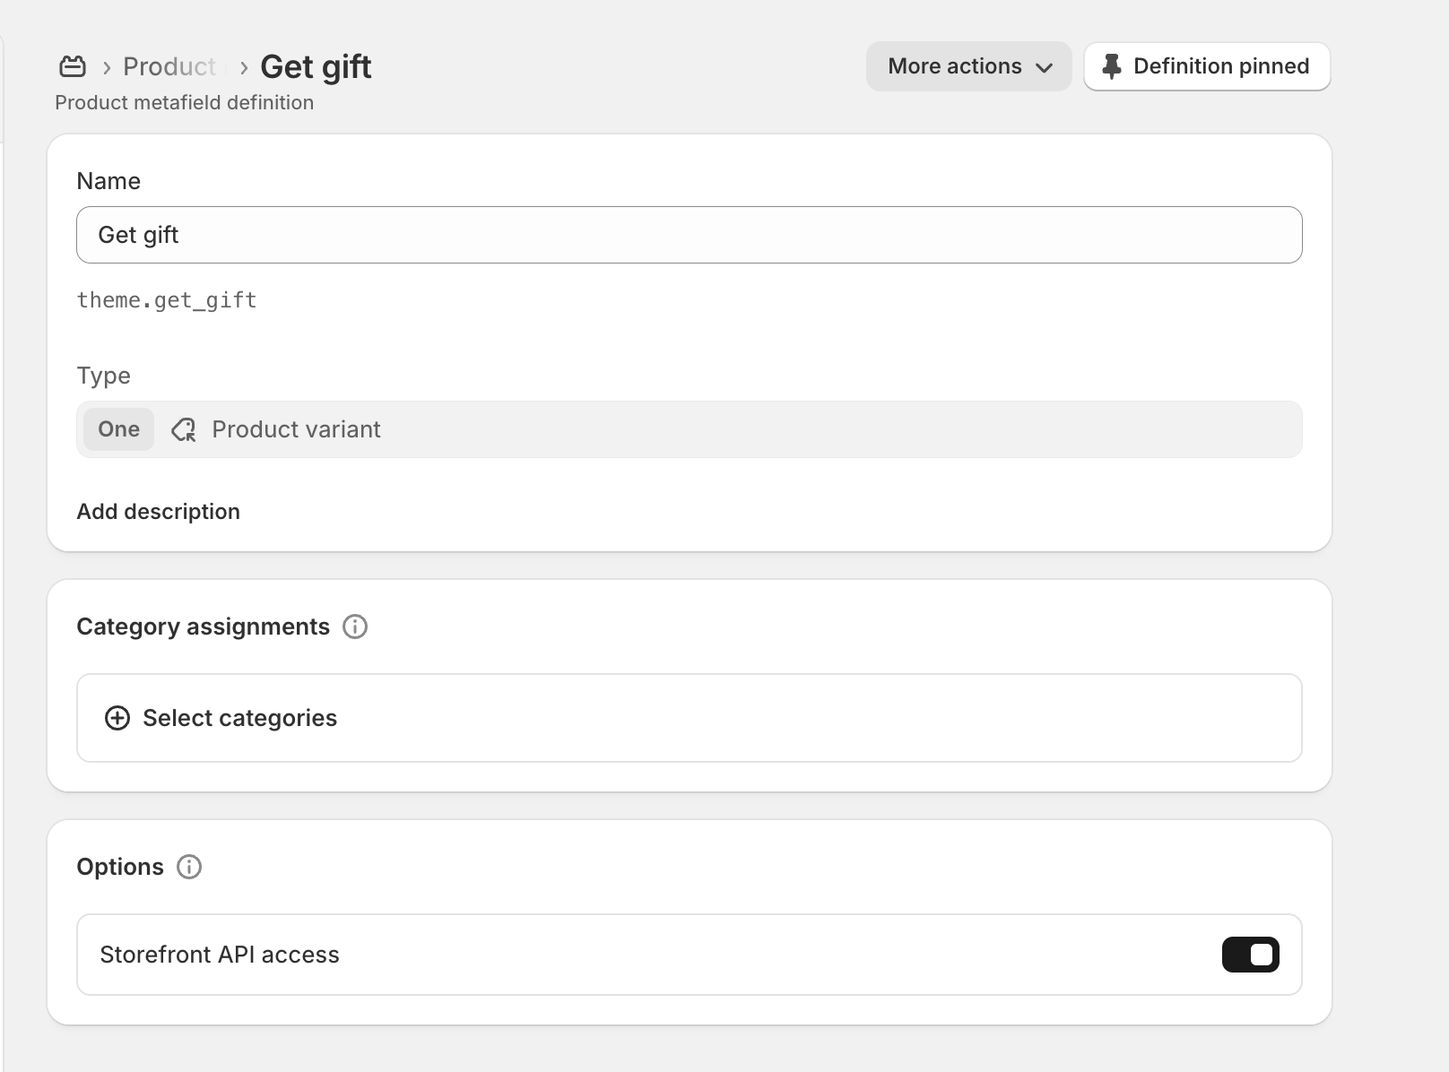
Task: Click the breadcrumb chevron before Get gift
Action: tap(243, 67)
